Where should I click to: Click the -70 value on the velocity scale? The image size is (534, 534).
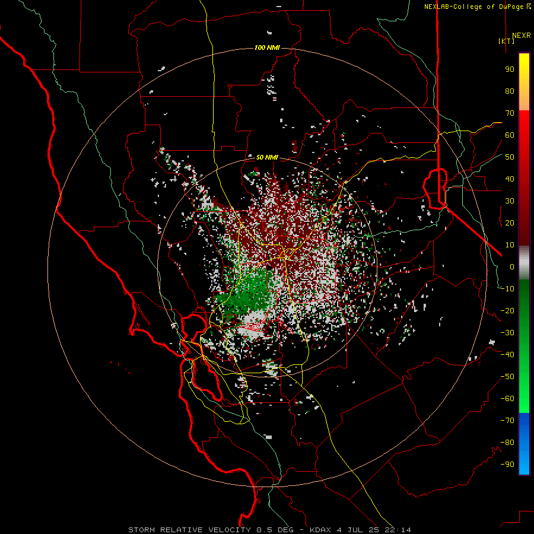coord(507,421)
